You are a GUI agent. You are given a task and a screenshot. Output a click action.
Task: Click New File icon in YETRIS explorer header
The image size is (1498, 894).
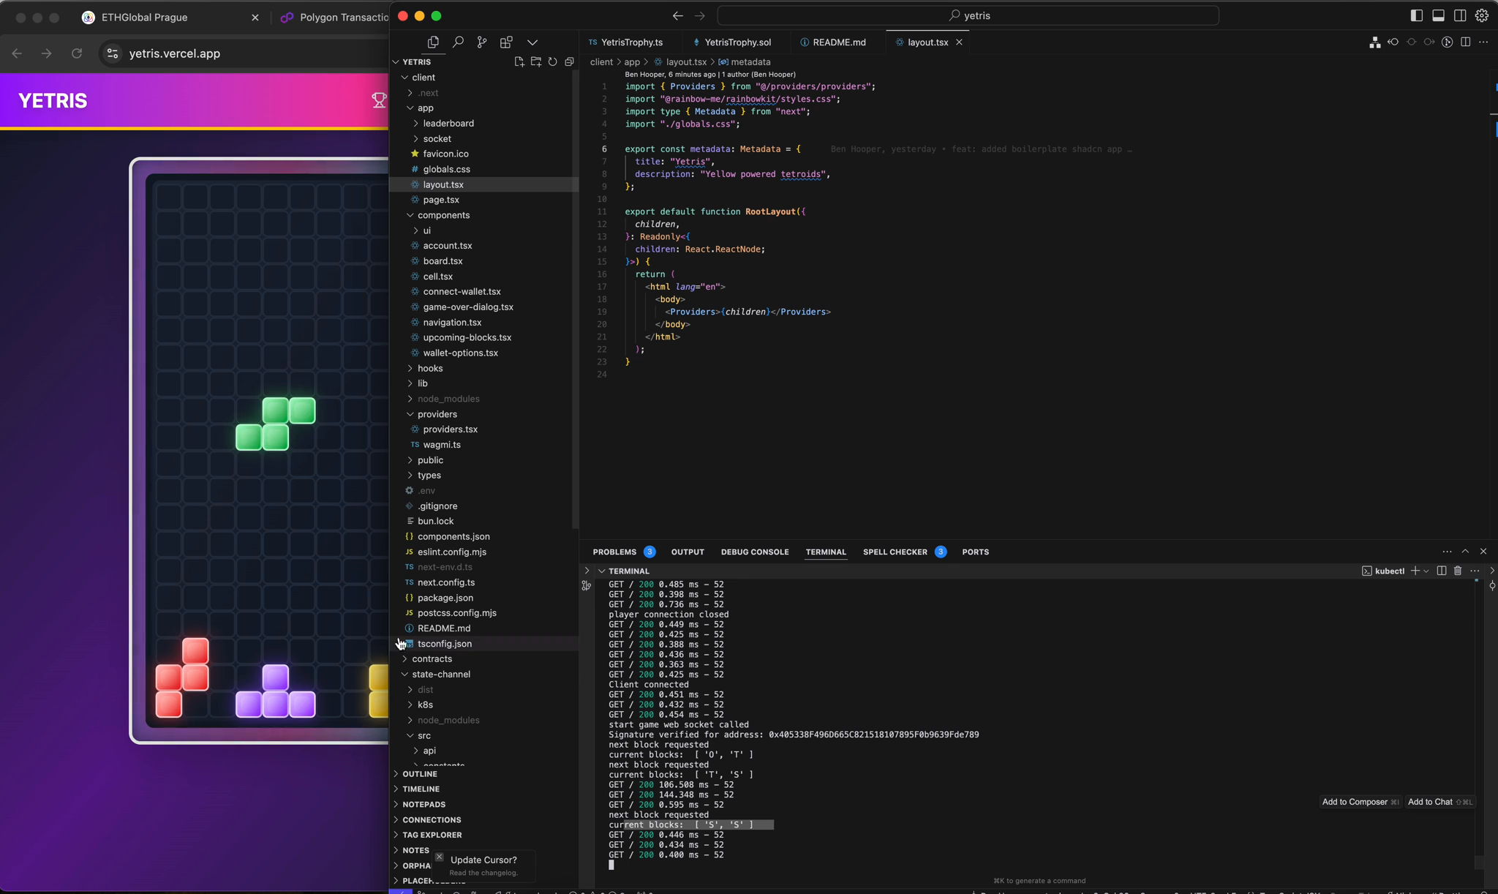[519, 62]
